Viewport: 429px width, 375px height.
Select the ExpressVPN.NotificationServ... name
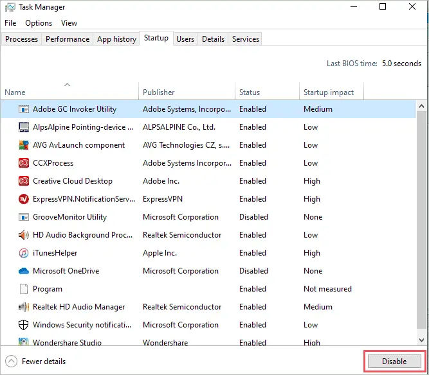coord(84,199)
